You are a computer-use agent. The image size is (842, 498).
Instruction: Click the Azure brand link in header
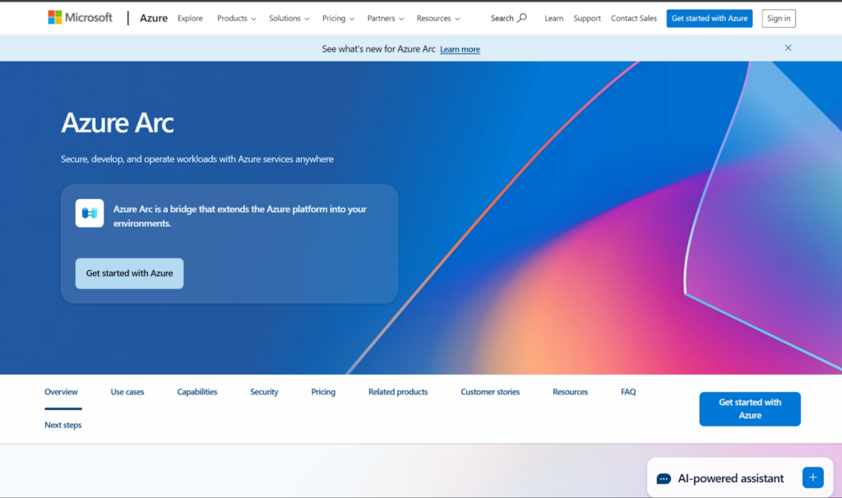click(154, 18)
